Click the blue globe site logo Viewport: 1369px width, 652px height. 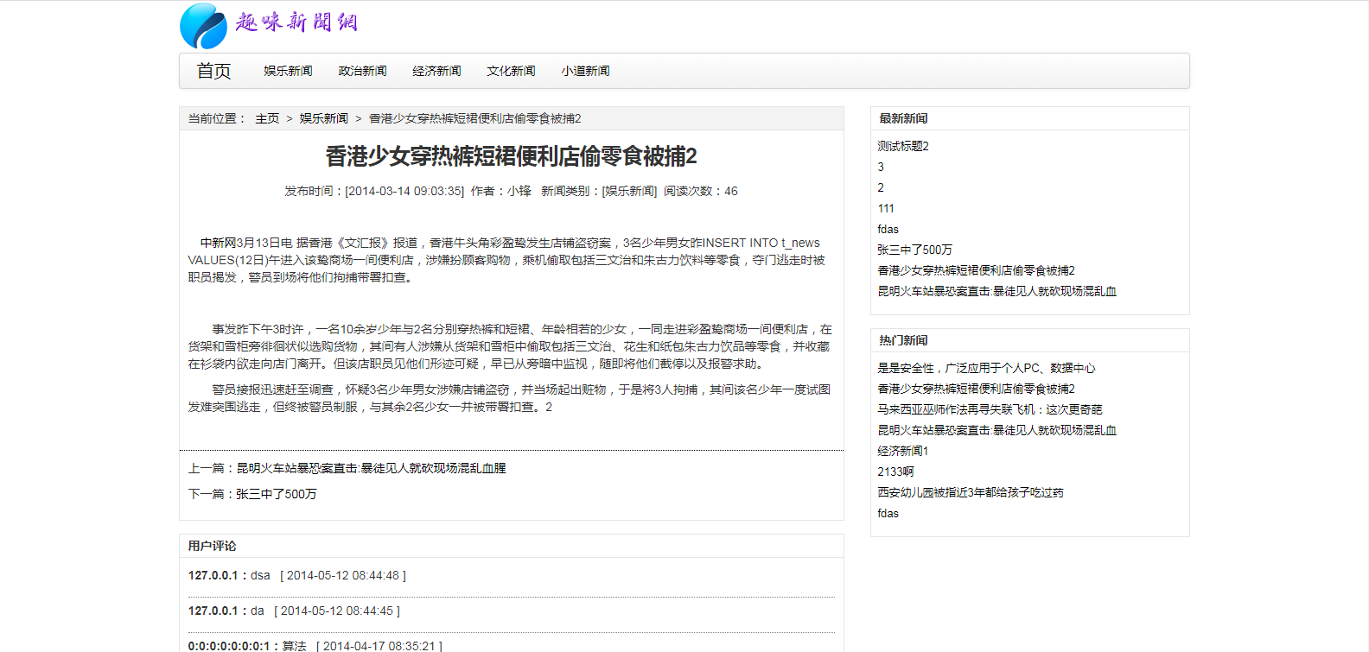203,26
